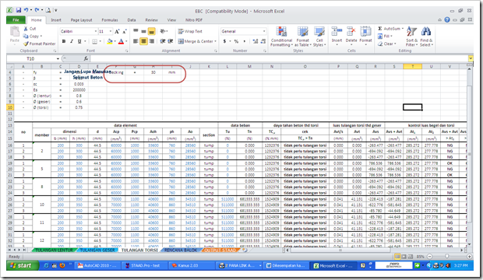The width and height of the screenshot is (483, 280).
Task: Open the Copy dropdown arrow
Action: [x=41, y=37]
